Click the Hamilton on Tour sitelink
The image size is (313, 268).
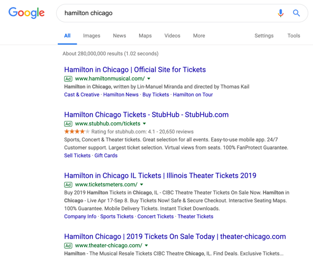pos(193,94)
